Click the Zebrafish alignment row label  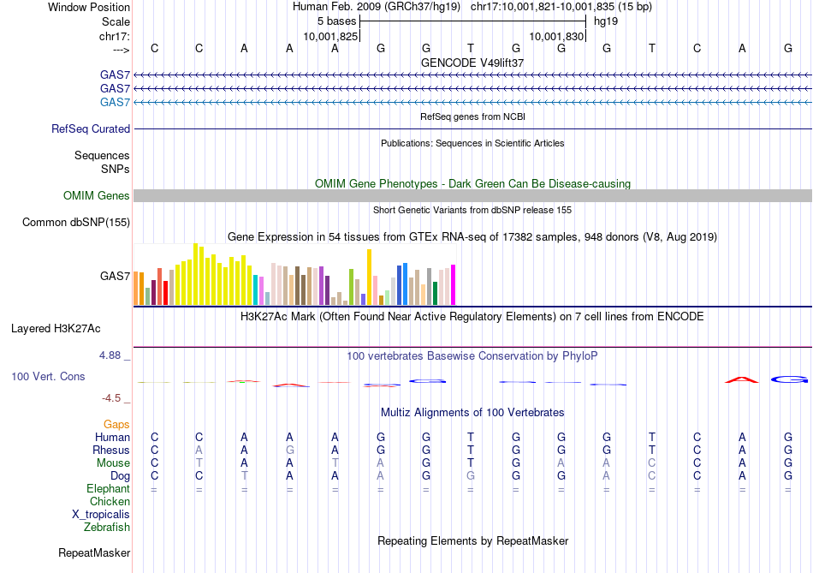[107, 528]
